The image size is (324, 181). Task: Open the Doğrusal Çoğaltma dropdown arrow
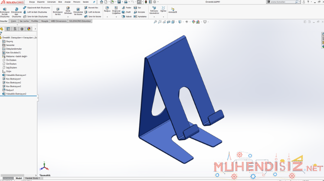[x=116, y=17]
